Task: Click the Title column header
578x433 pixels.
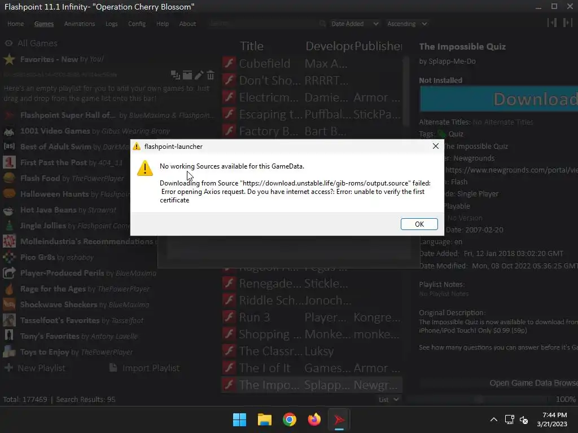Action: click(252, 46)
